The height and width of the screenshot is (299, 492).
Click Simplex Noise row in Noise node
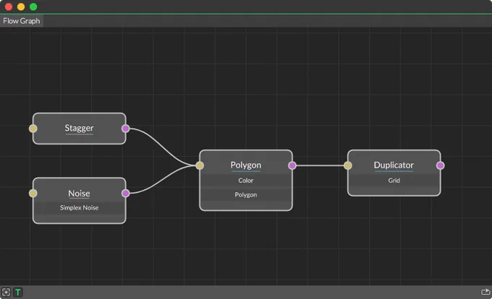pos(79,207)
